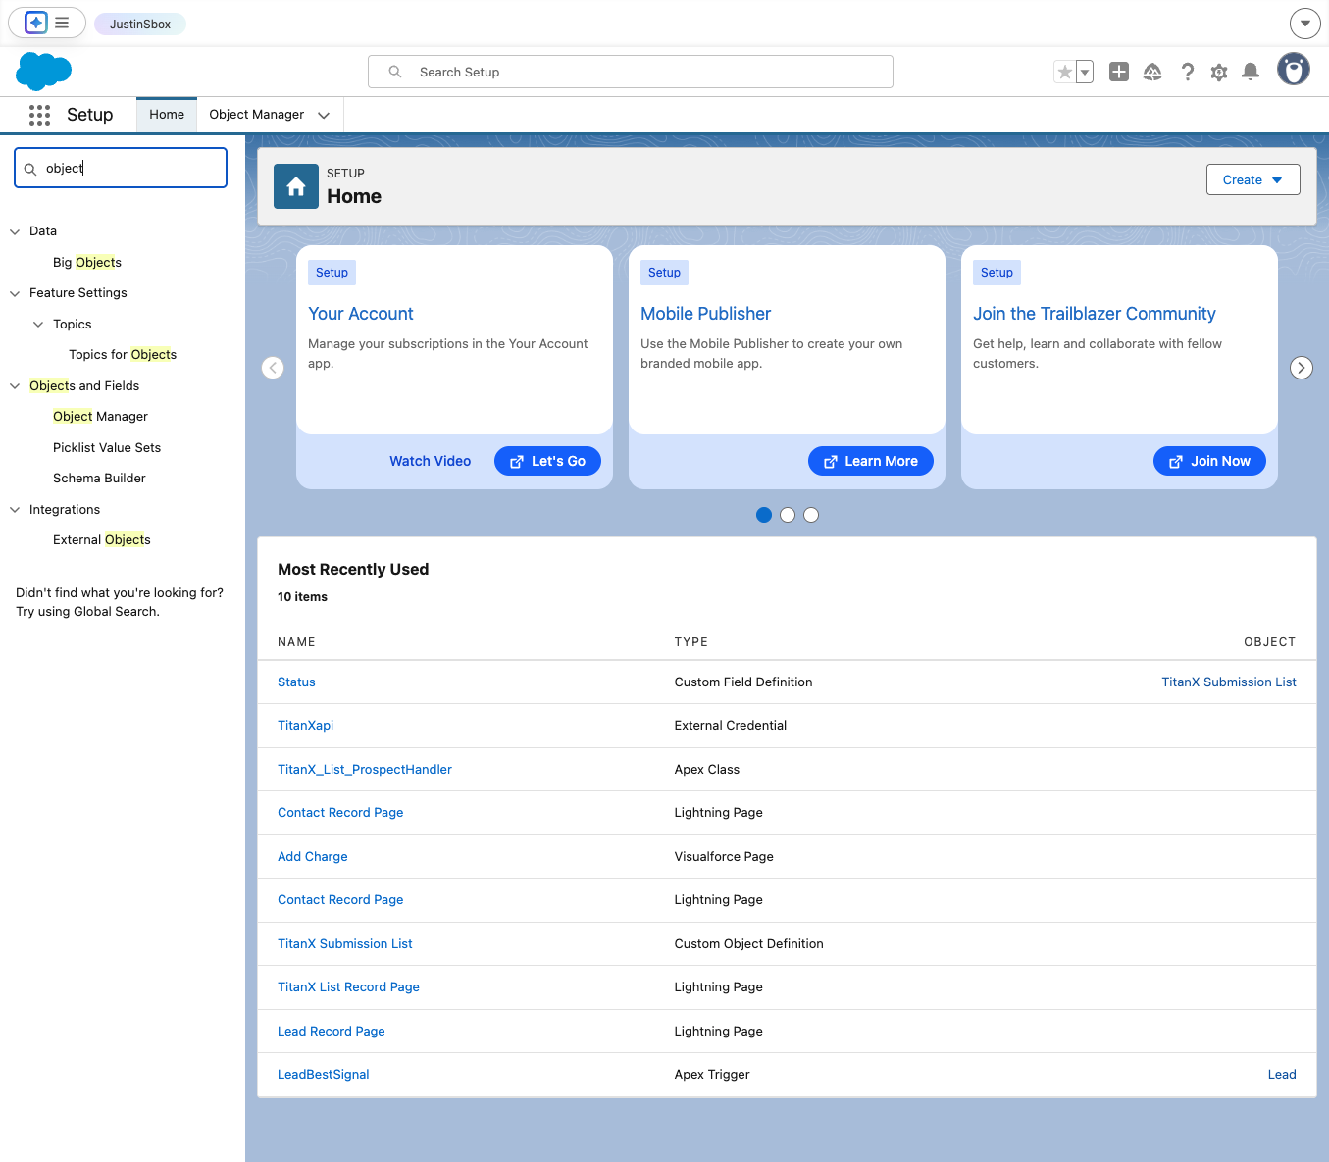Open the Global Actions plus icon
The width and height of the screenshot is (1329, 1162).
pyautogui.click(x=1119, y=72)
